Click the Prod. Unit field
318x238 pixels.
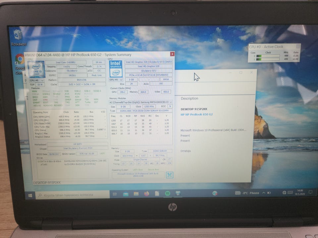(x=96, y=75)
